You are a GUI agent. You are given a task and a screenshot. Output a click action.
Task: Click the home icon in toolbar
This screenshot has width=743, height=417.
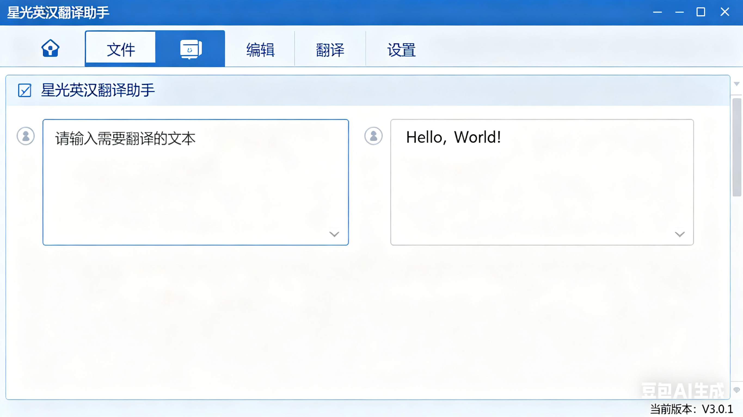pyautogui.click(x=50, y=48)
